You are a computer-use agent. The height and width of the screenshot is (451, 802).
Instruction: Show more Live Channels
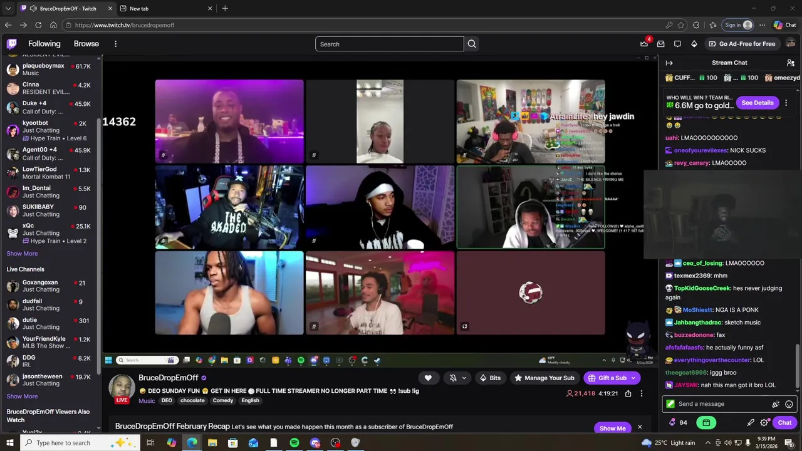22,397
